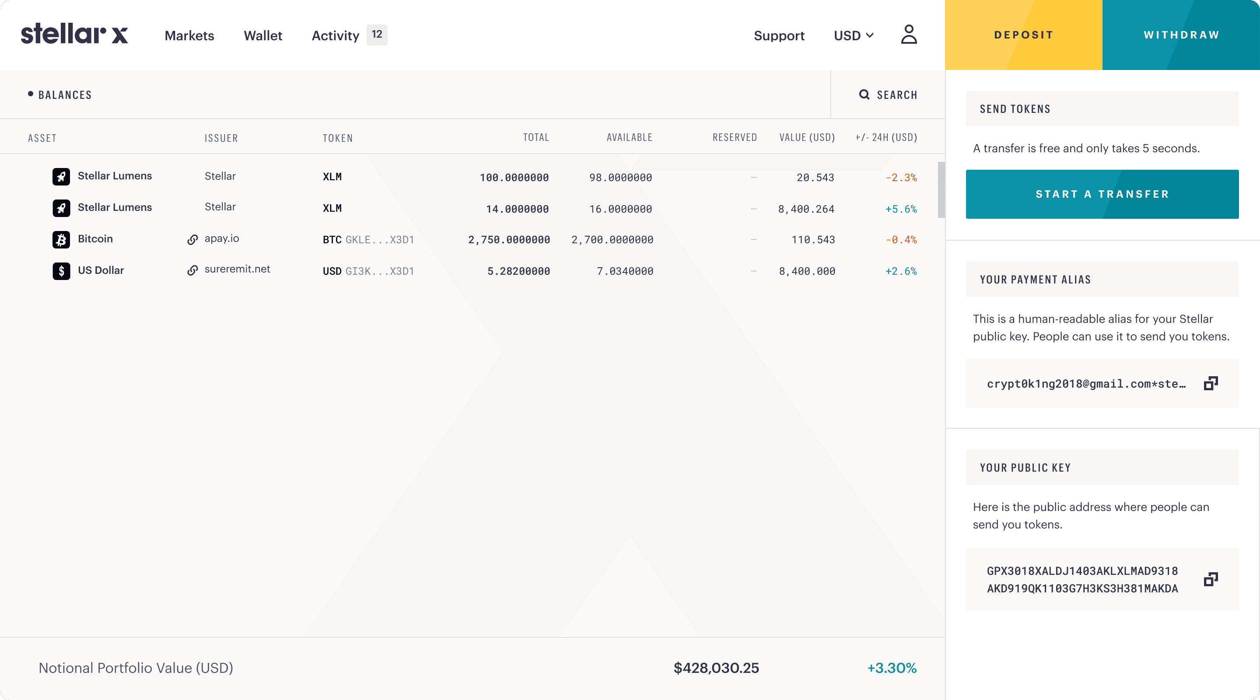Image resolution: width=1260 pixels, height=700 pixels.
Task: Click the US Dollar asset icon
Action: [61, 271]
